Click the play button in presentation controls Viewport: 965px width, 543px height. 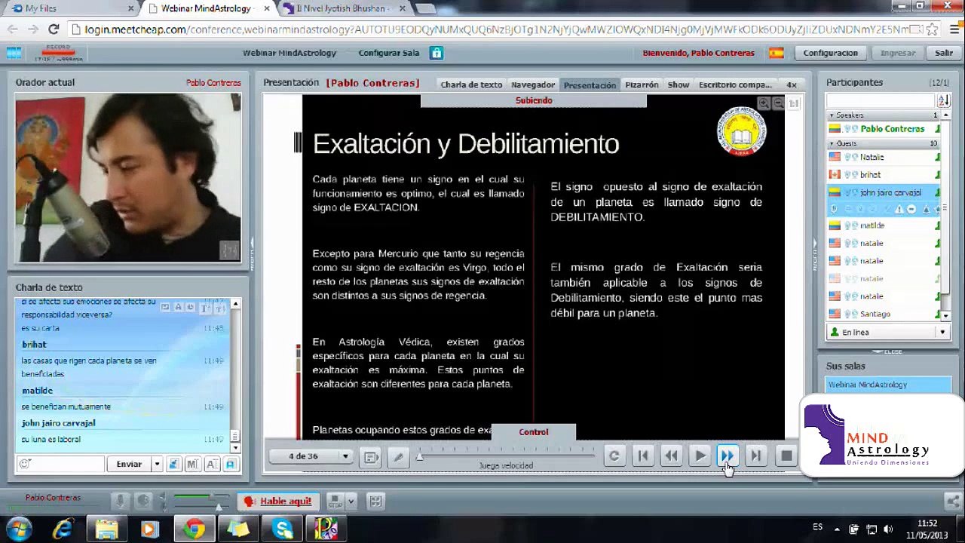[700, 456]
